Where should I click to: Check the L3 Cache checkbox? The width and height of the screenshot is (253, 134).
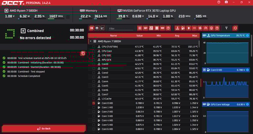click(94, 99)
